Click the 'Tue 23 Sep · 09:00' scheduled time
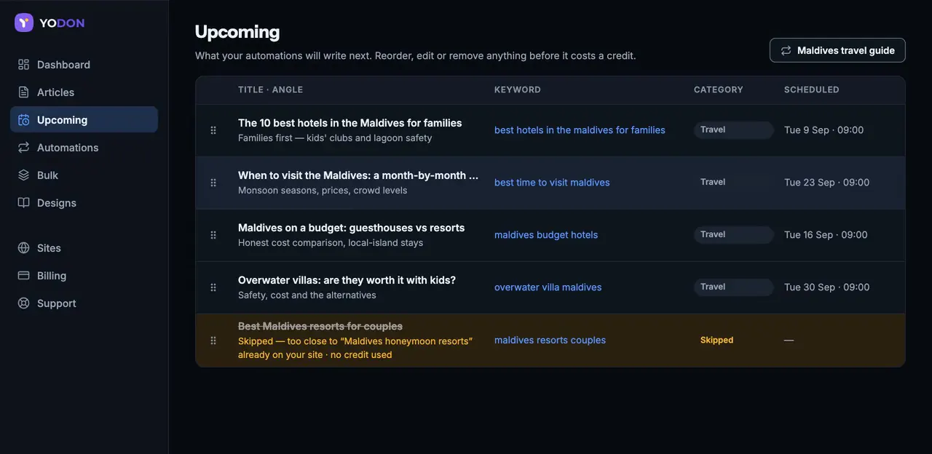The width and height of the screenshot is (932, 454). pos(826,183)
